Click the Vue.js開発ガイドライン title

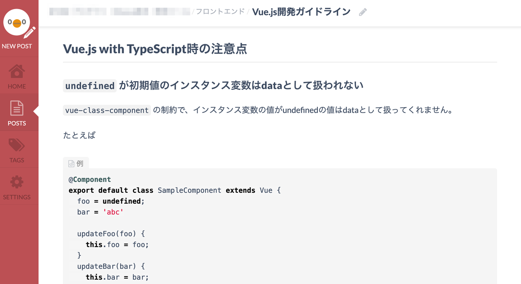coord(301,12)
